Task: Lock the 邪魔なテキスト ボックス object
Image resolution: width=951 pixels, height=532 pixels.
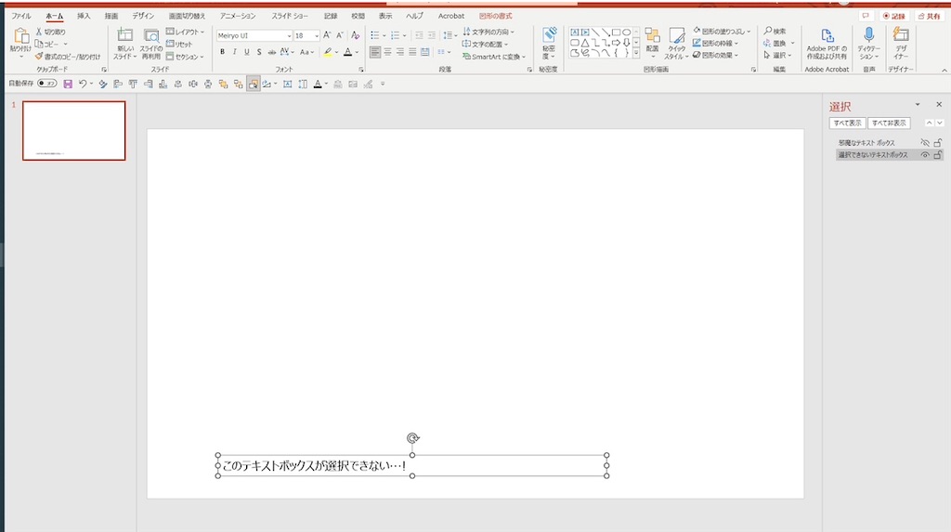Action: click(x=938, y=143)
